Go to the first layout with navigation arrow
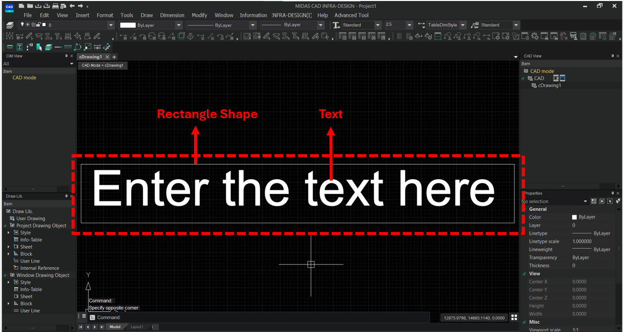The height and width of the screenshot is (332, 623). coord(81,327)
